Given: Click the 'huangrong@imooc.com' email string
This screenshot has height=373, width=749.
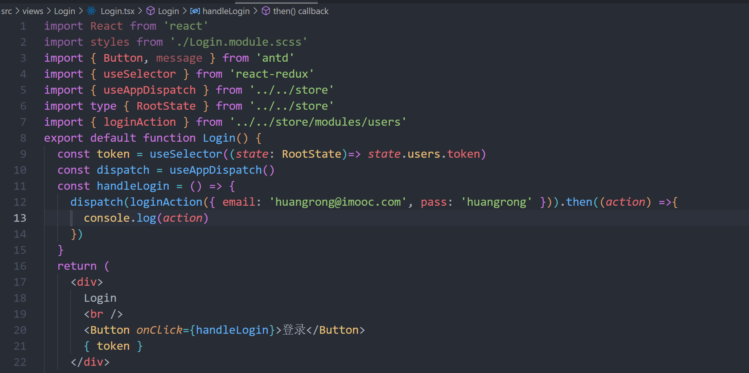Looking at the screenshot, I should (x=338, y=202).
